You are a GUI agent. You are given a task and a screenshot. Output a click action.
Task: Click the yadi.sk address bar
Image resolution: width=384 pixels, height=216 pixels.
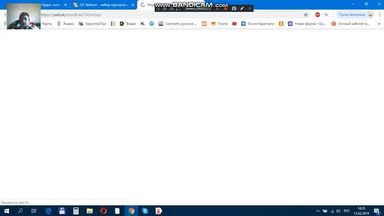coord(172,14)
